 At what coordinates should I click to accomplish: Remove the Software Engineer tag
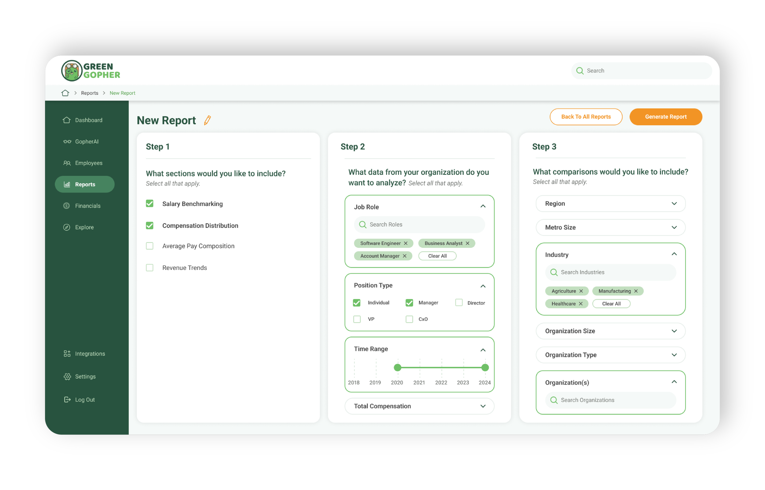tap(405, 243)
